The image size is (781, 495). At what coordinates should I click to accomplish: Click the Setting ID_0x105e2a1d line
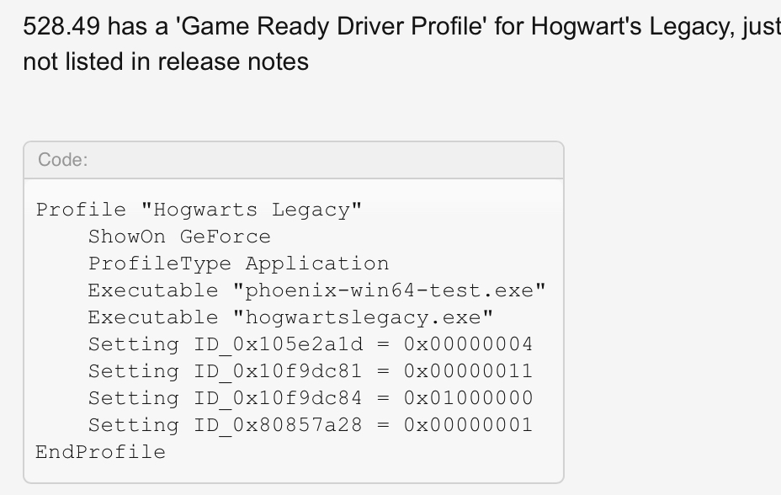point(311,344)
